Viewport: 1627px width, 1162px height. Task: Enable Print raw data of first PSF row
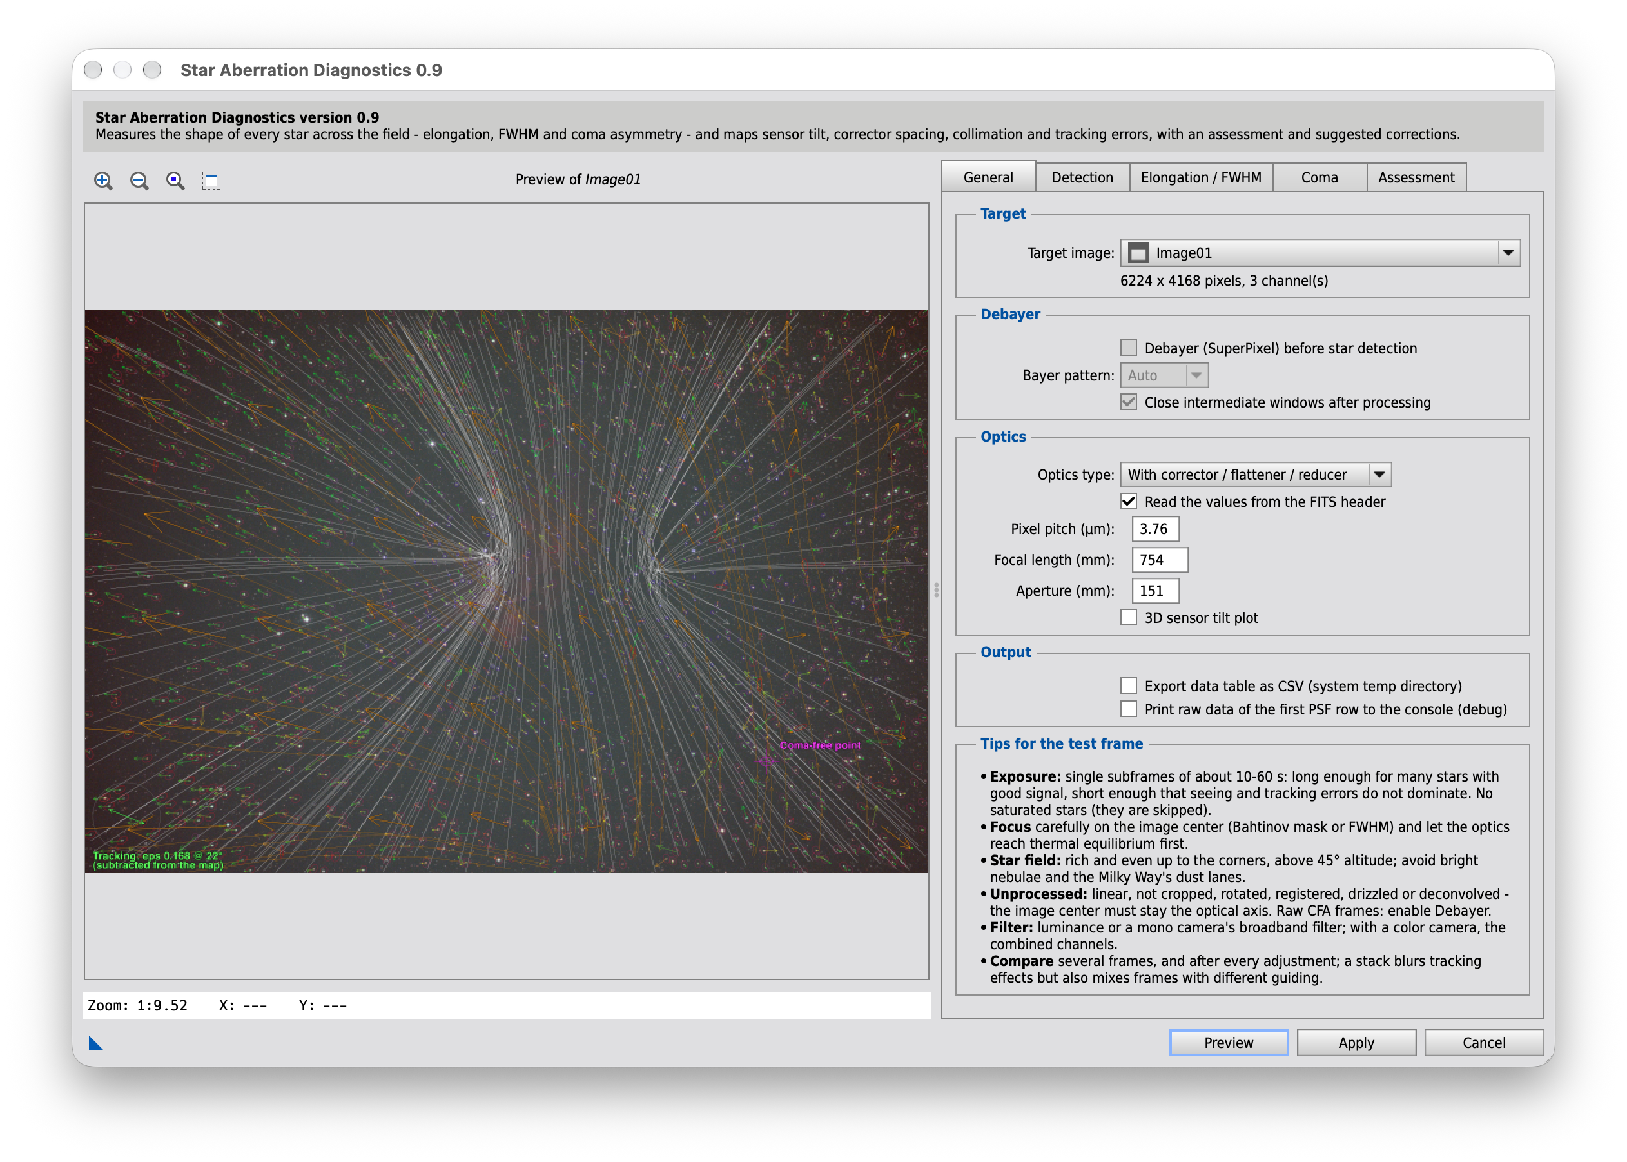(1129, 709)
